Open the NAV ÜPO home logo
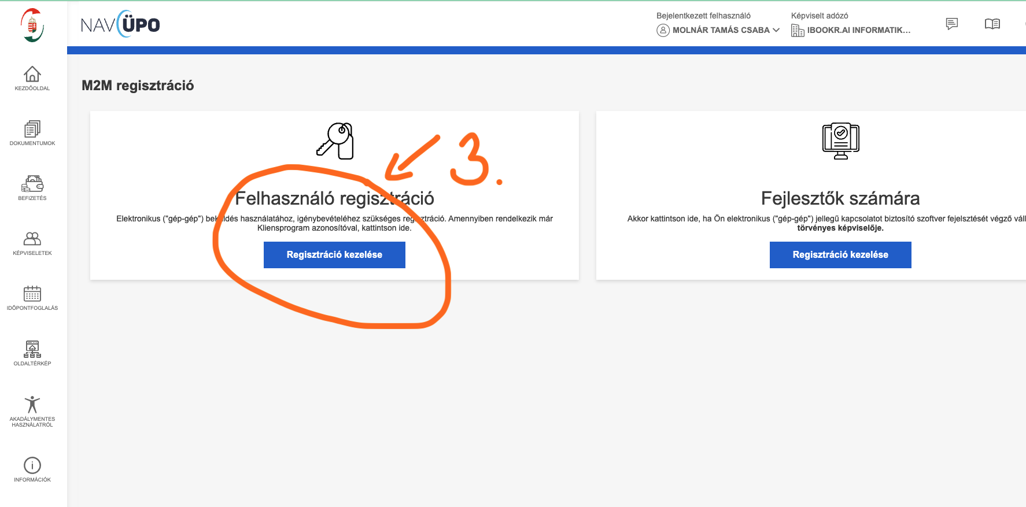Image resolution: width=1026 pixels, height=507 pixels. coord(120,25)
